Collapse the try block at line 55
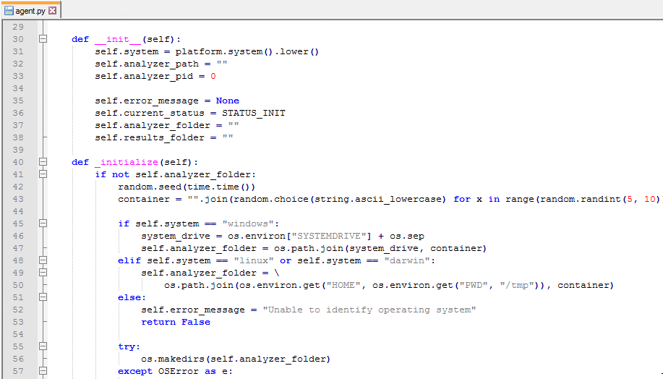The height and width of the screenshot is (379, 663). [43, 346]
